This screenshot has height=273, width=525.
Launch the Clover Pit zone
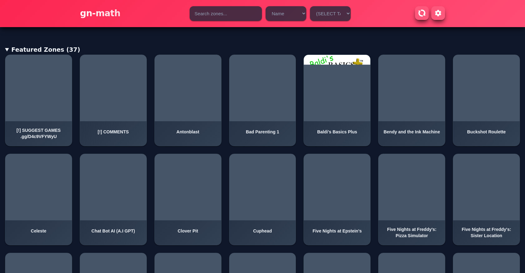(188, 199)
